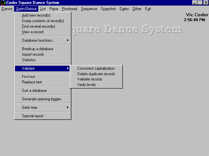Maximize the Ceder Square Dance System window
This screenshot has width=209, height=156.
(200, 3)
